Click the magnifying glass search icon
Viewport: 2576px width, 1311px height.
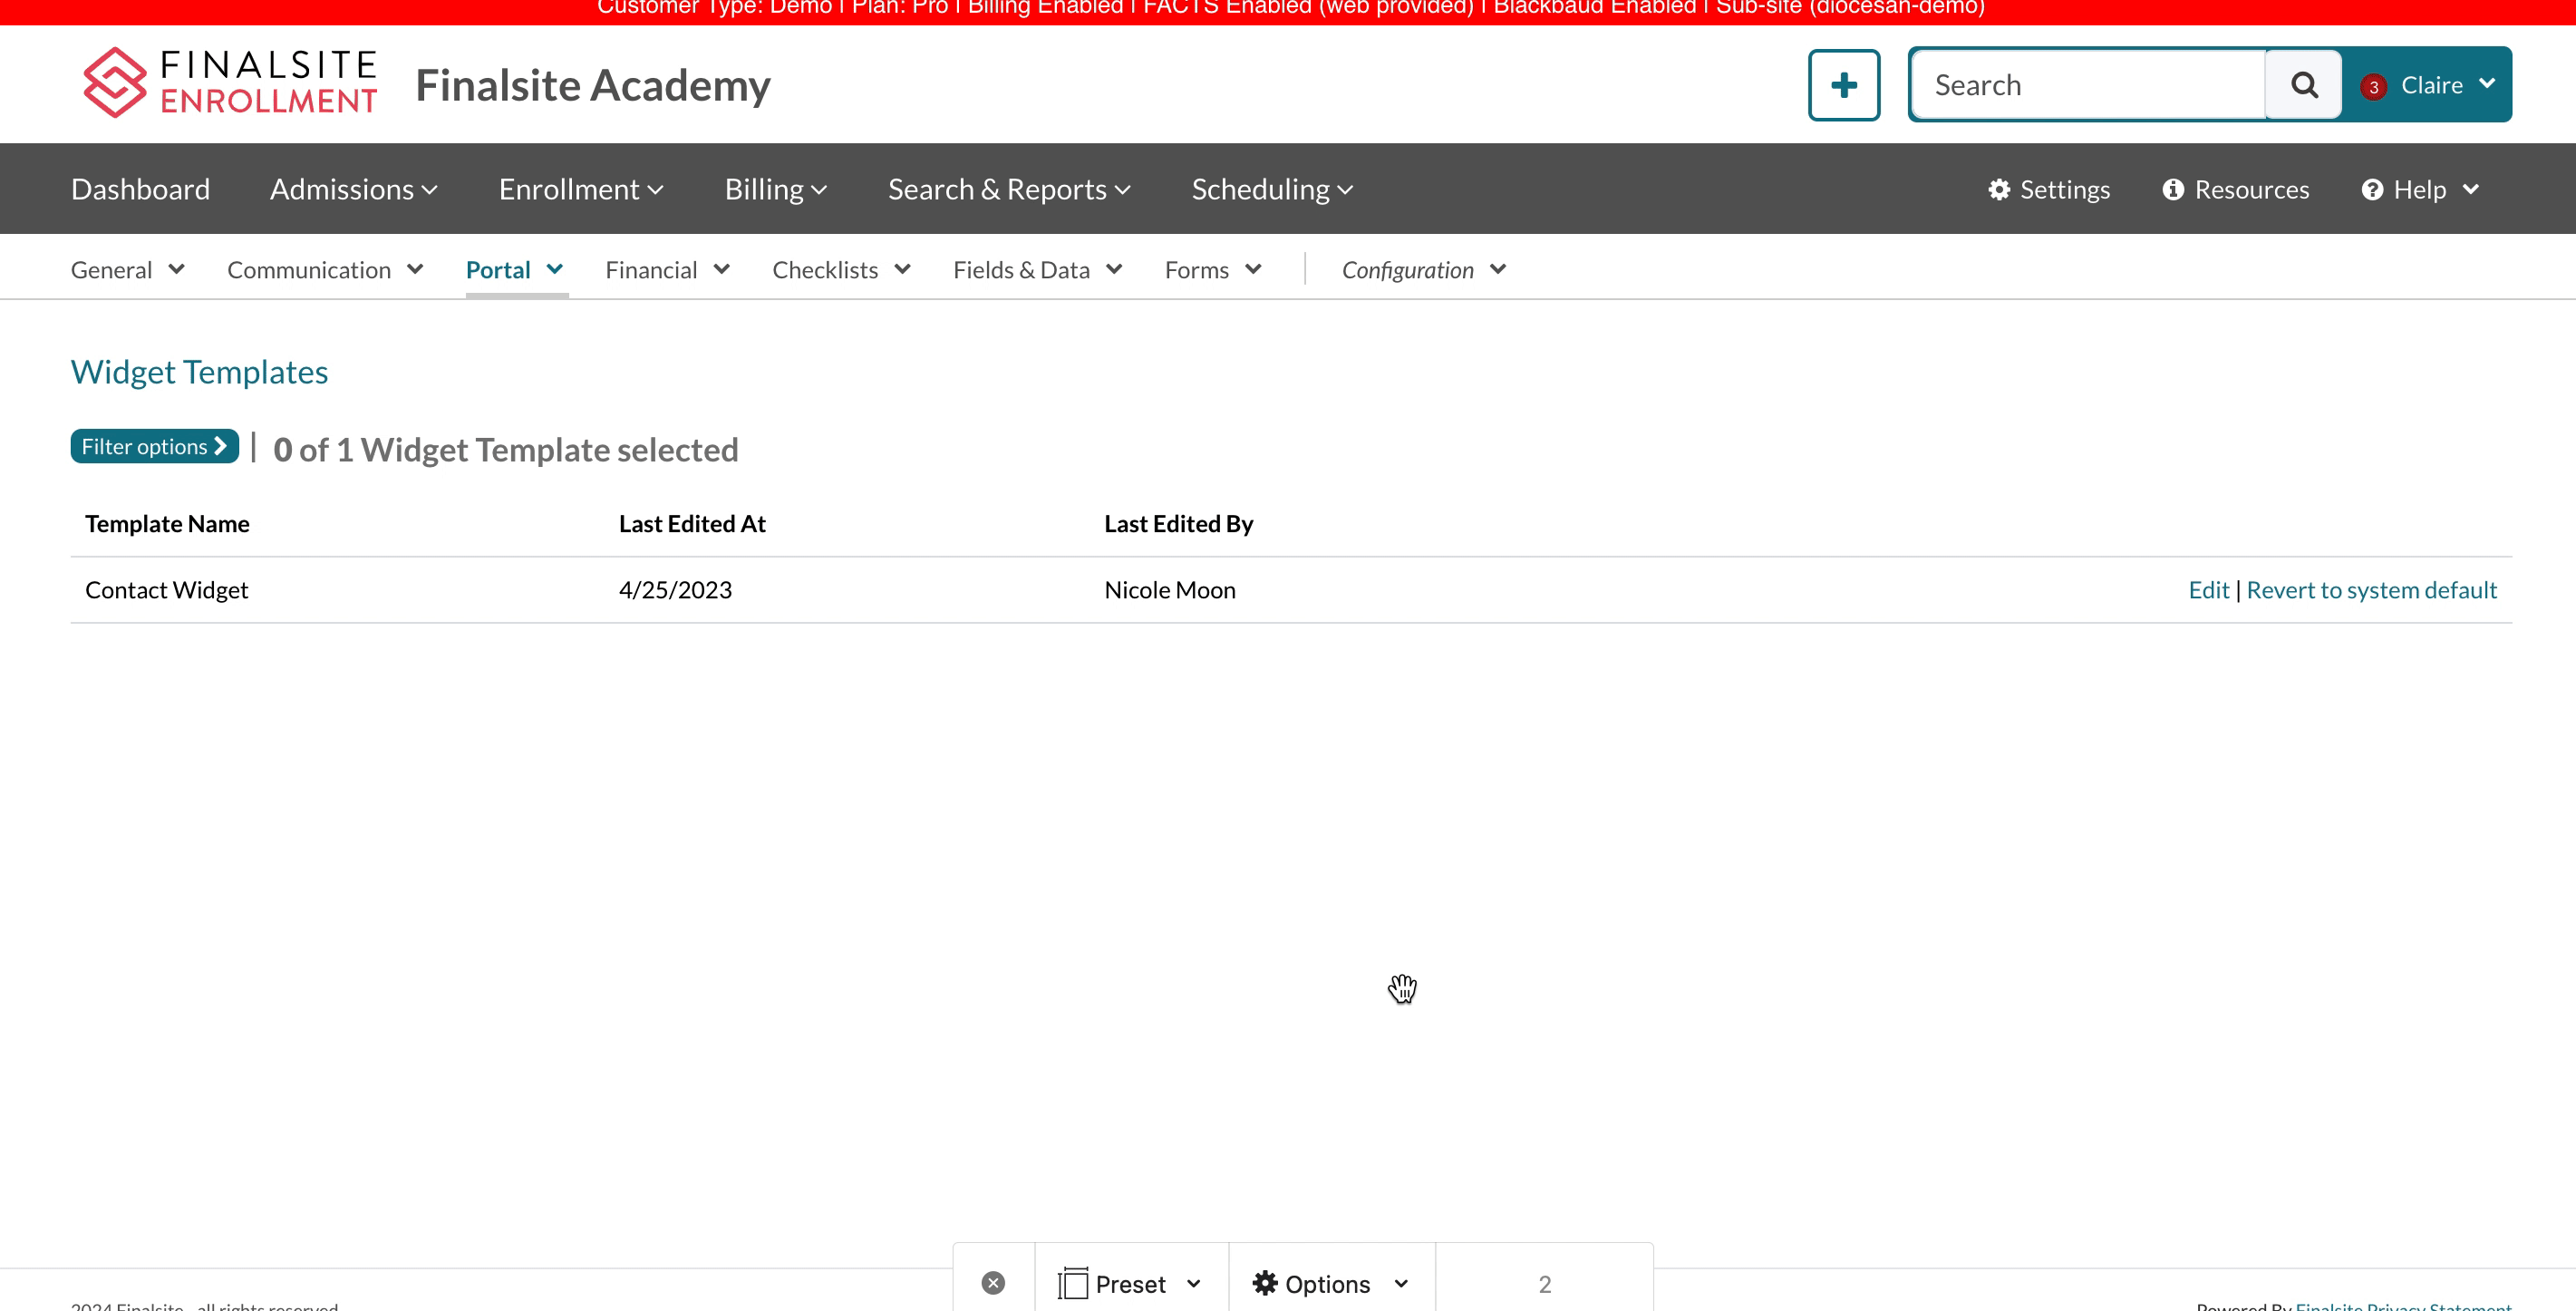point(2303,85)
